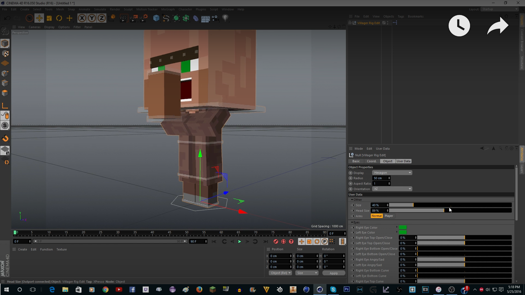Select the Live Selection arrow tool
Viewport: 525px width, 295px height.
[x=29, y=18]
